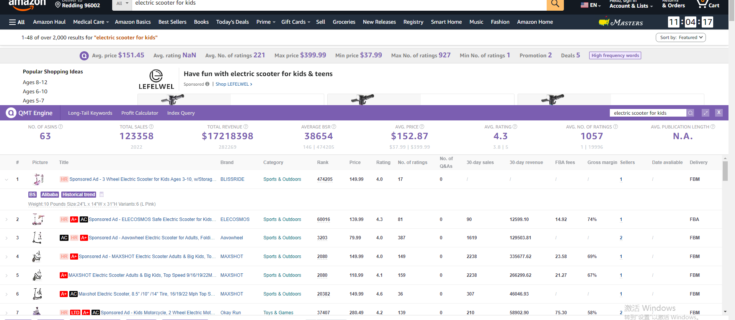Click the QMT Engine keyword input field
Image resolution: width=735 pixels, height=320 pixels.
(648, 113)
